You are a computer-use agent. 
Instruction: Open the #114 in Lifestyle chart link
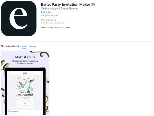pos(49,20)
